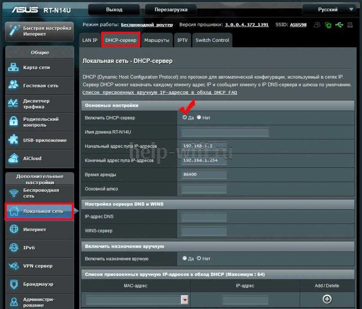Click the USB-приложение puzzle icon
362x309 pixels.
coord(14,140)
